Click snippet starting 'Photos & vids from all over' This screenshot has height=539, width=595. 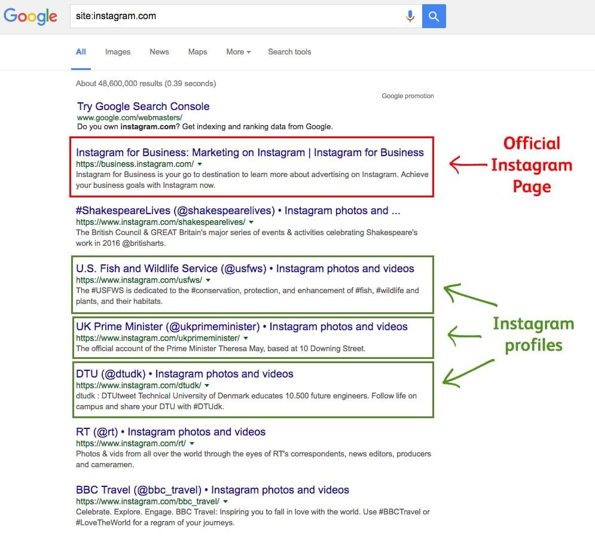click(254, 459)
